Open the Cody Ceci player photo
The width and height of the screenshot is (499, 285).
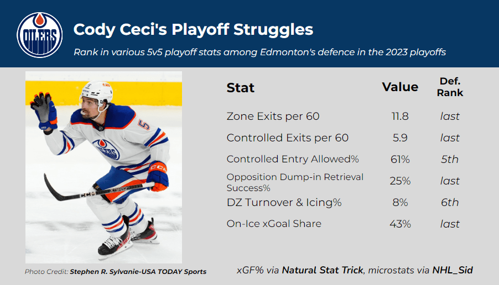tap(103, 167)
